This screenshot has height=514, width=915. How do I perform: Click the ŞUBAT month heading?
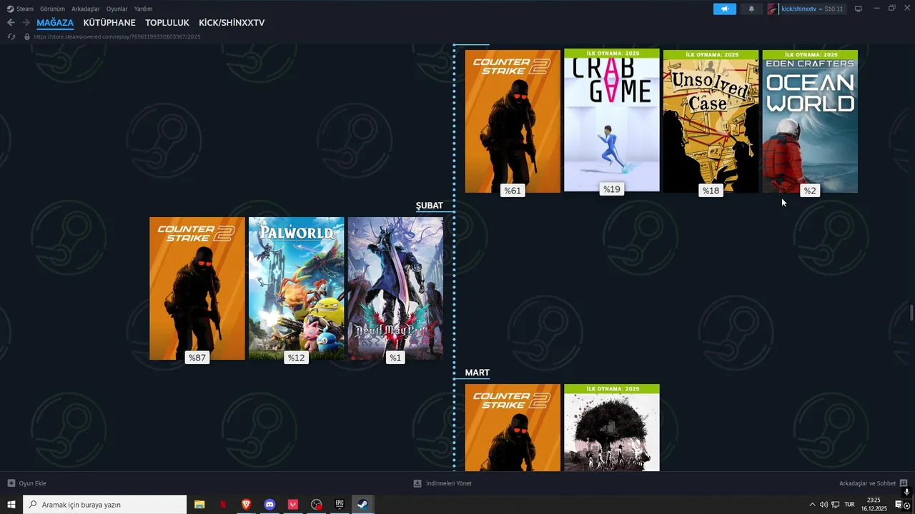[x=430, y=206]
